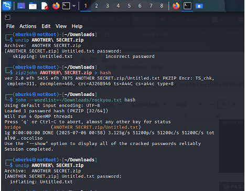Open the terminal emulator launcher
This screenshot has height=191, width=246.
tap(66, 6)
